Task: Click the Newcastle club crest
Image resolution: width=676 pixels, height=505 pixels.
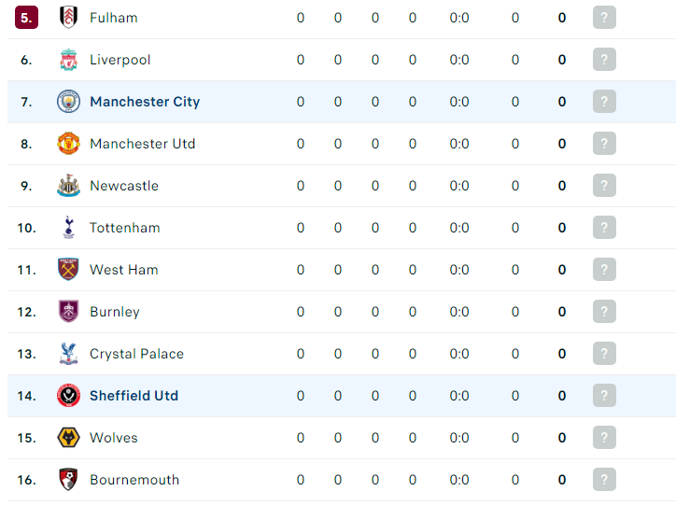Action: tap(68, 186)
